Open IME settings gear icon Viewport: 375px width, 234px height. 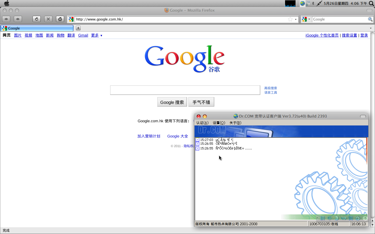pyautogui.click(x=358, y=218)
